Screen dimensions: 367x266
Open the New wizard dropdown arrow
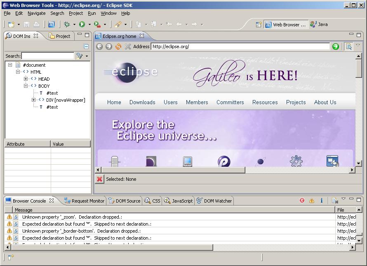(x=19, y=24)
